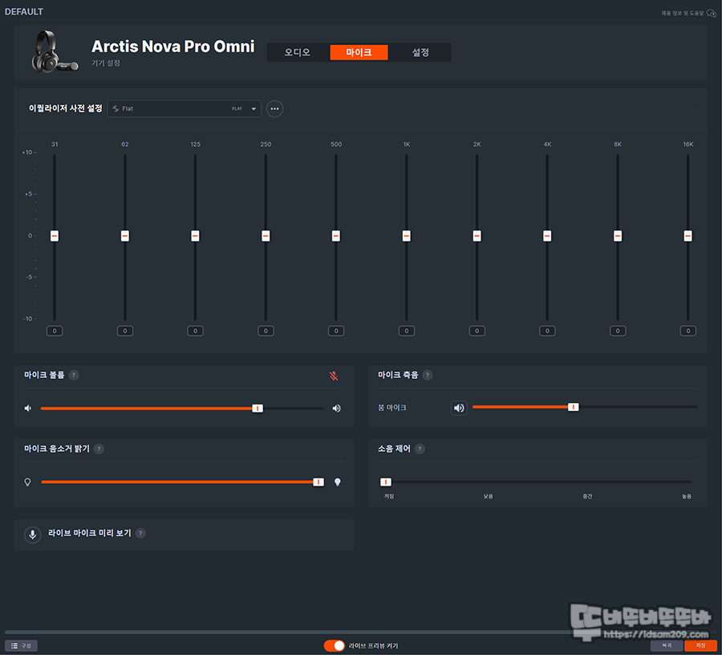Click the 2K equalizer slider handle
Image resolution: width=722 pixels, height=655 pixels.
coord(477,236)
